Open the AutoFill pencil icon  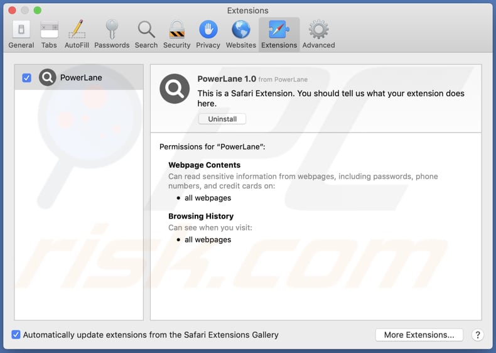(x=77, y=29)
